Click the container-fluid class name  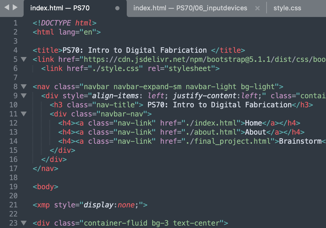click(x=116, y=223)
